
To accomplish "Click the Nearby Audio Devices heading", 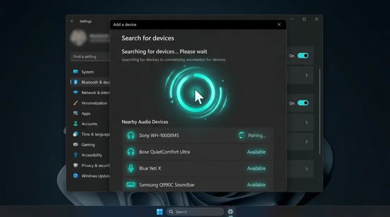I will pos(145,122).
